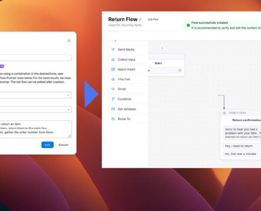Click the Route To icon
Screen dimensions: 261x211
[113, 119]
